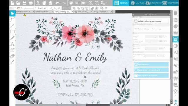The width and height of the screenshot is (188, 106).
Task: Select the Knife tool
Action: (x=12, y=62)
